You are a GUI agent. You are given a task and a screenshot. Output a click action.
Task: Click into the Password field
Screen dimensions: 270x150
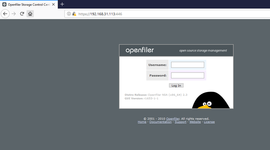(x=188, y=75)
